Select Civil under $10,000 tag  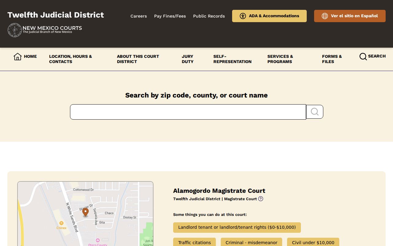[x=313, y=242]
